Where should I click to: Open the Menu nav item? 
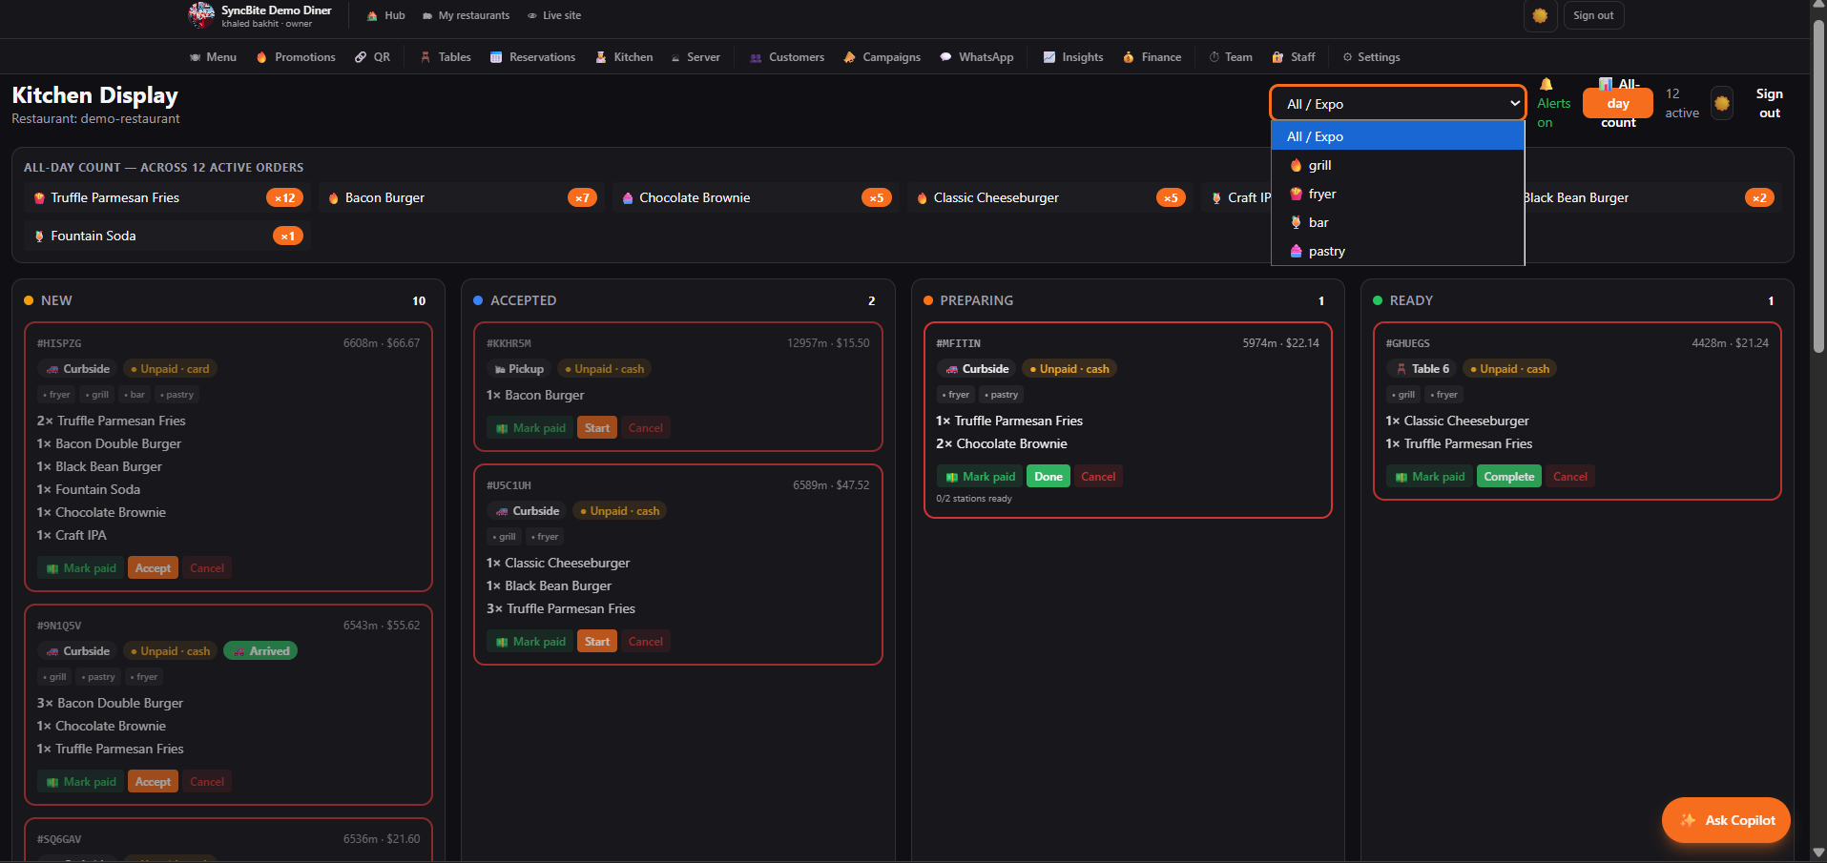[x=213, y=57]
